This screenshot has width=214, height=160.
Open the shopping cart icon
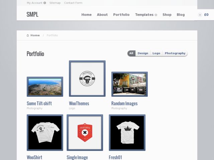tap(200, 15)
